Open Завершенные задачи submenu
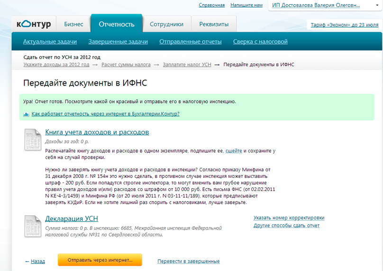Screen dimensions: 383x271 pyautogui.click(x=118, y=42)
